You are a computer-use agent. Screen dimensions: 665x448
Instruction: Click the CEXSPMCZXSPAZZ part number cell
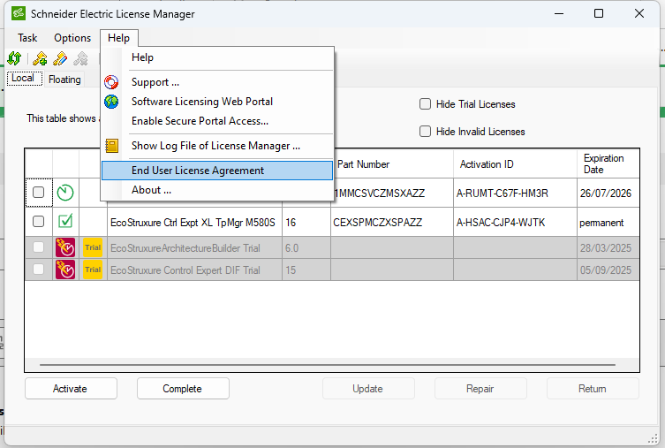(392, 223)
